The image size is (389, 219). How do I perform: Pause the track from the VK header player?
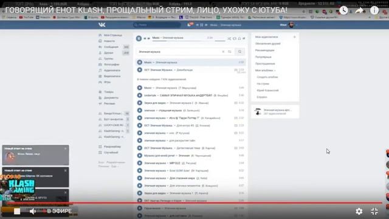tap(202, 25)
